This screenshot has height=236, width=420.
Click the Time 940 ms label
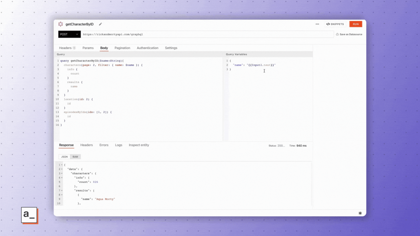point(298,146)
